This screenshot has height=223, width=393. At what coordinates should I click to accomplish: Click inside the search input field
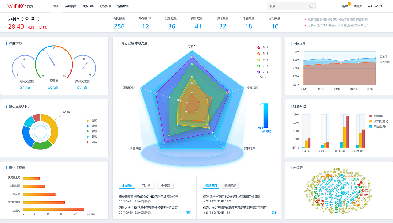pos(291,6)
